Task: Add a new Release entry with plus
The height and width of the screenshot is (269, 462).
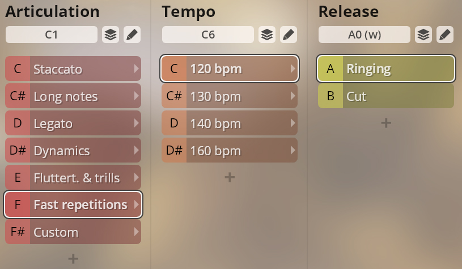Action: click(386, 123)
